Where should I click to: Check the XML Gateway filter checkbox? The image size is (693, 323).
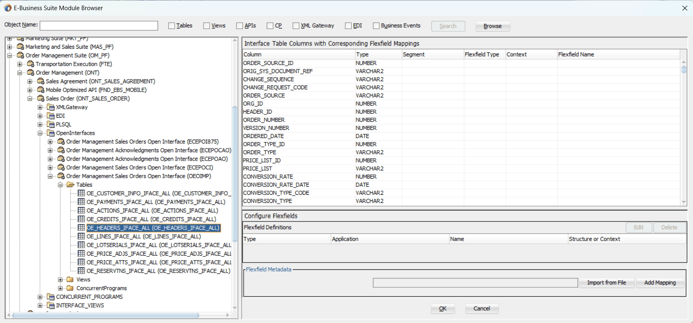click(x=296, y=26)
